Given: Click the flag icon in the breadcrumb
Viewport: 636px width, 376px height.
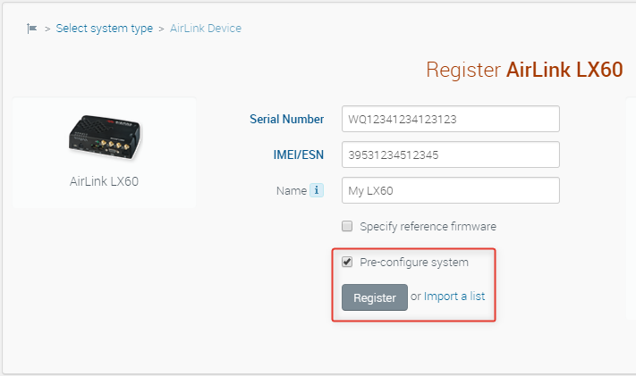Looking at the screenshot, I should [32, 29].
